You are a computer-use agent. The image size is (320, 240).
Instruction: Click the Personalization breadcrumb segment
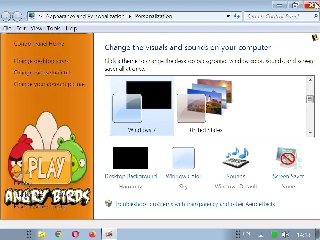pyautogui.click(x=153, y=16)
